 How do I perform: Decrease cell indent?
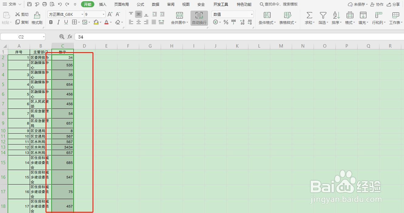[x=155, y=15]
